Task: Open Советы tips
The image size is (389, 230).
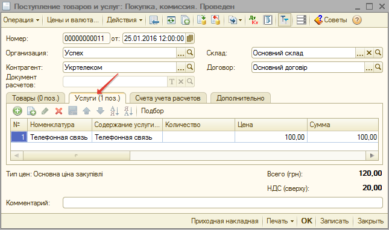Action: tap(330, 20)
